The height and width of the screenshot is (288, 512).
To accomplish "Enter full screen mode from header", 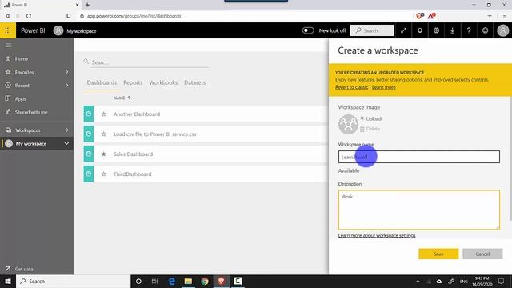I will pos(403,30).
